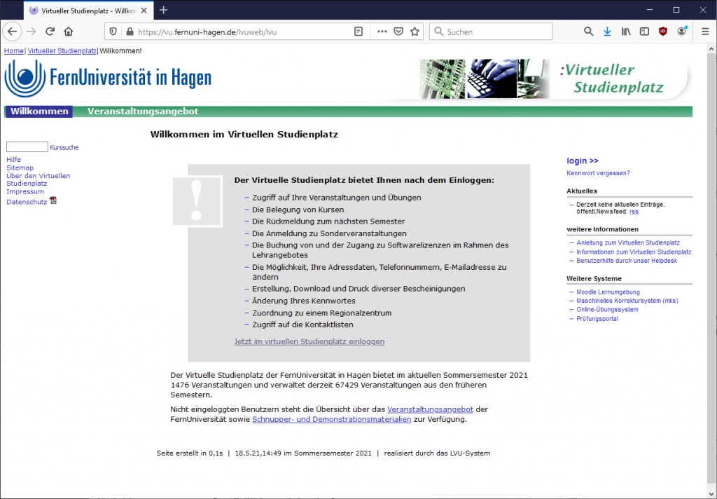Focus the Kurssuche input field
This screenshot has width=717, height=499.
(x=27, y=147)
